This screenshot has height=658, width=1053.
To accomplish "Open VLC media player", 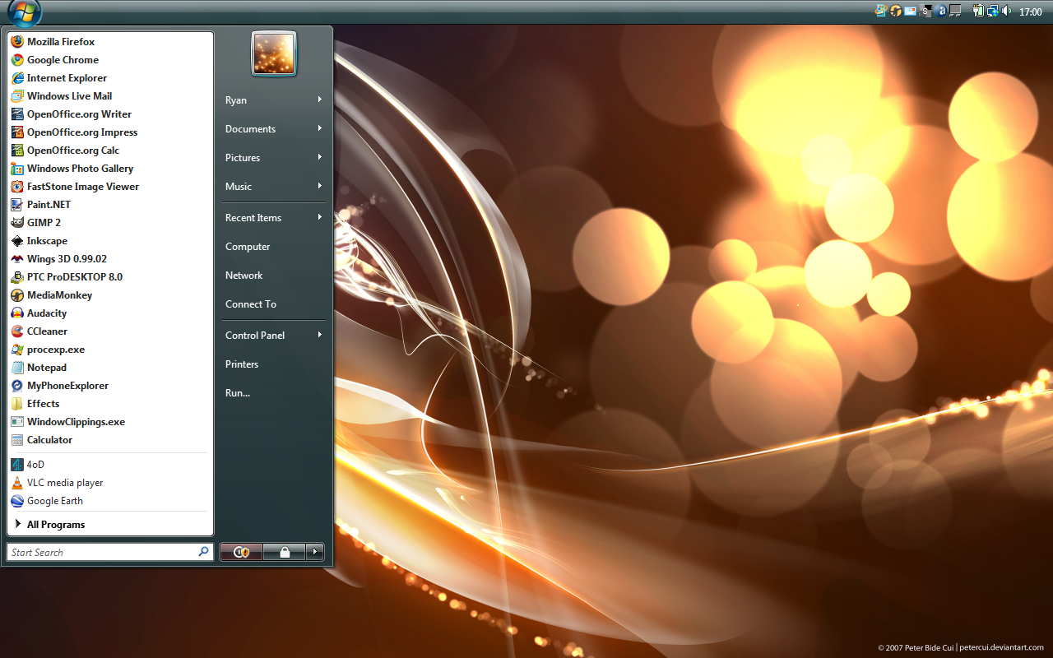I will 110,483.
